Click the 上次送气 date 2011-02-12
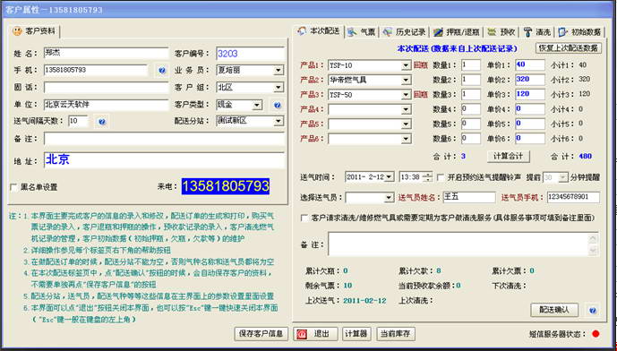 pos(364,301)
